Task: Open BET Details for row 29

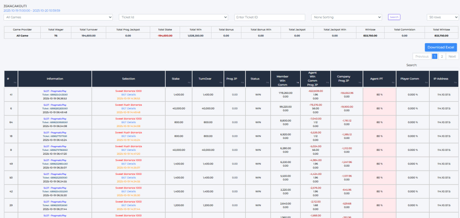Action: tap(129, 205)
